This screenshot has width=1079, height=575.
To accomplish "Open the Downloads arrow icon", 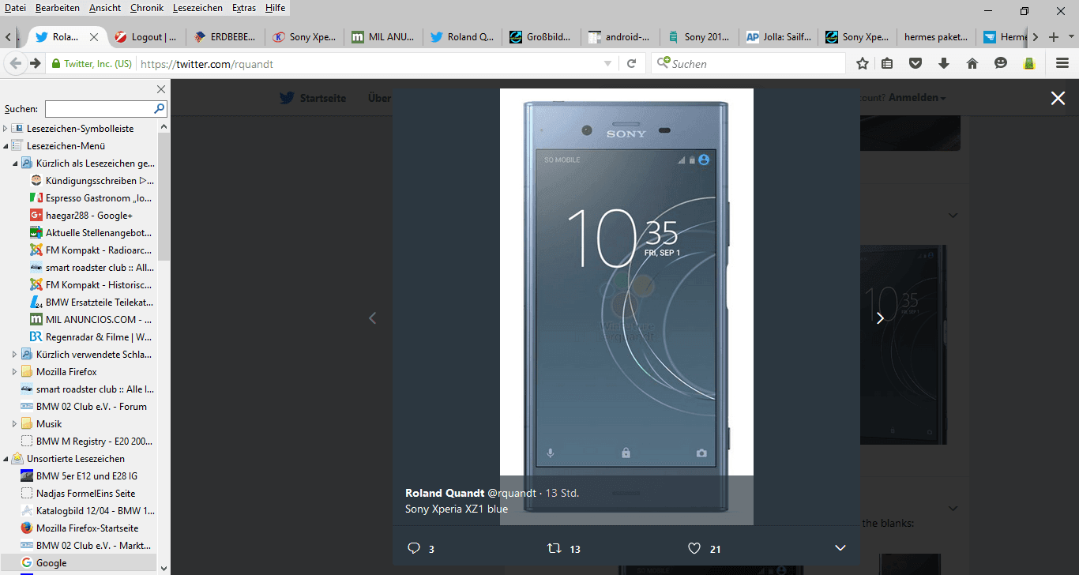I will (943, 63).
